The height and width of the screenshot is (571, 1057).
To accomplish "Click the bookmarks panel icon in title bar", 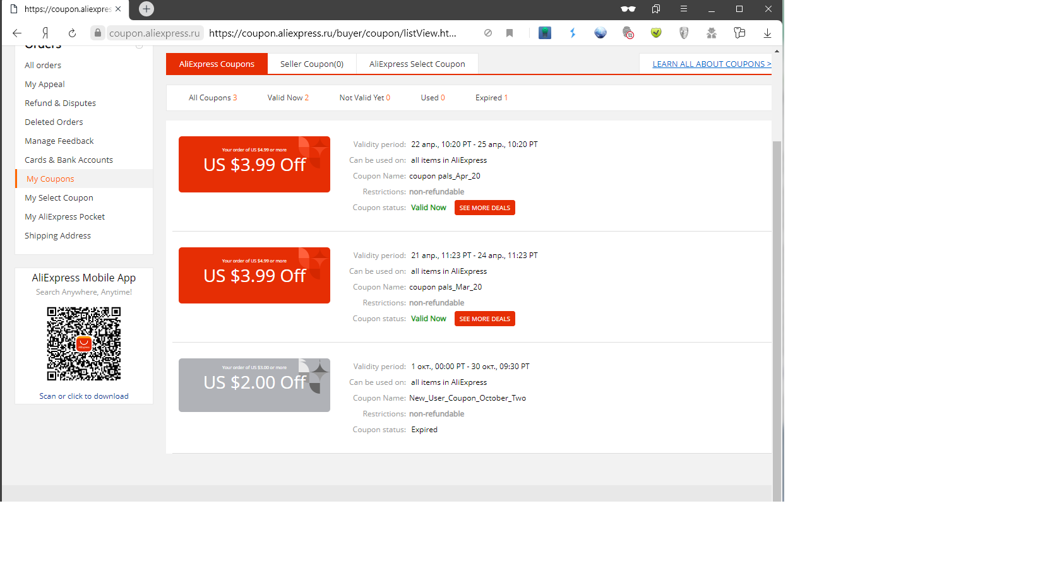I will (x=656, y=9).
